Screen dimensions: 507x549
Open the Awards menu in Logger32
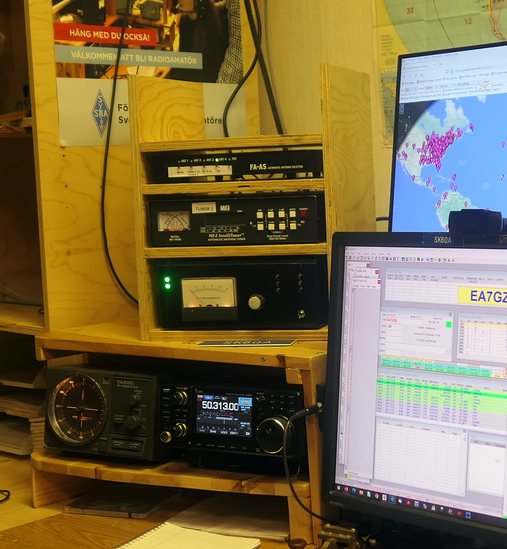[366, 253]
